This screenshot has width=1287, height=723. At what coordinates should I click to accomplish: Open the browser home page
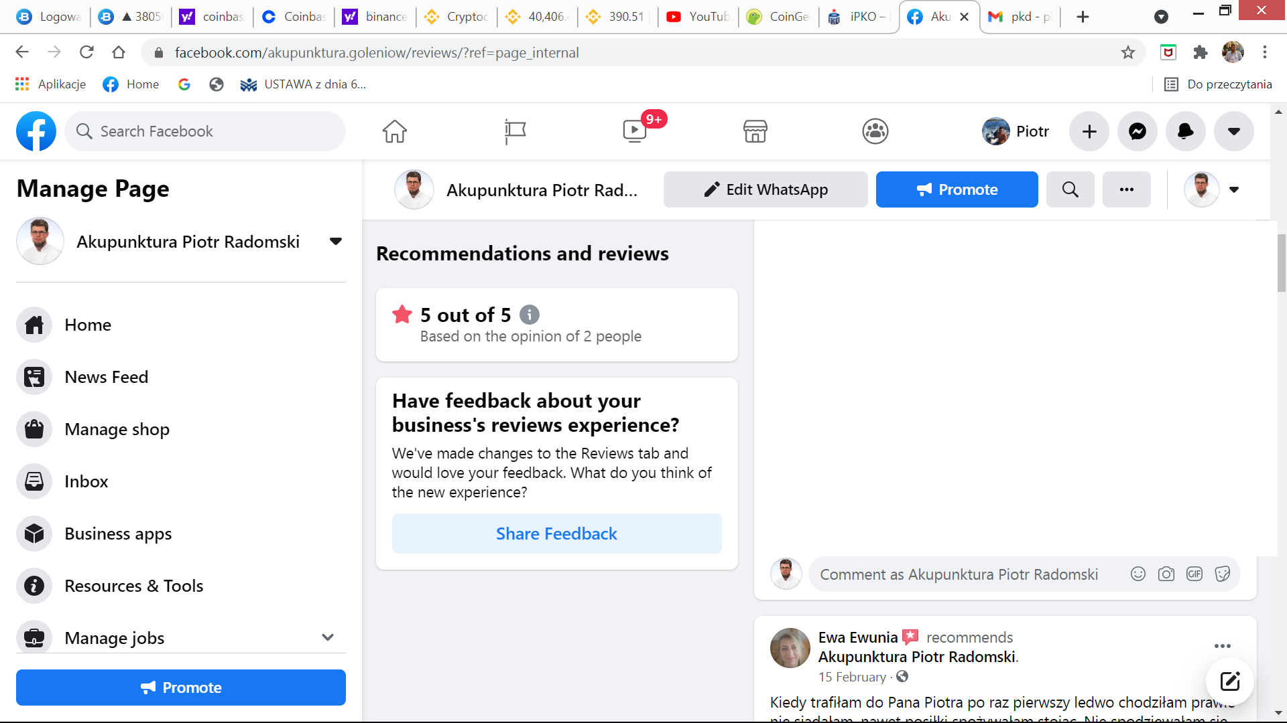[119, 52]
